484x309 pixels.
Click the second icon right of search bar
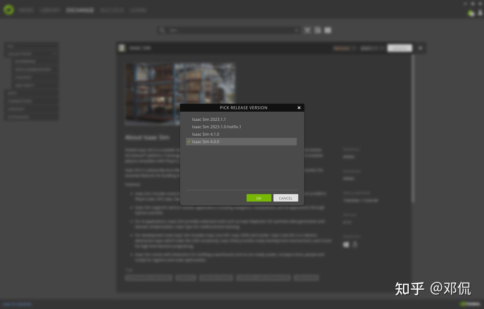(x=318, y=30)
